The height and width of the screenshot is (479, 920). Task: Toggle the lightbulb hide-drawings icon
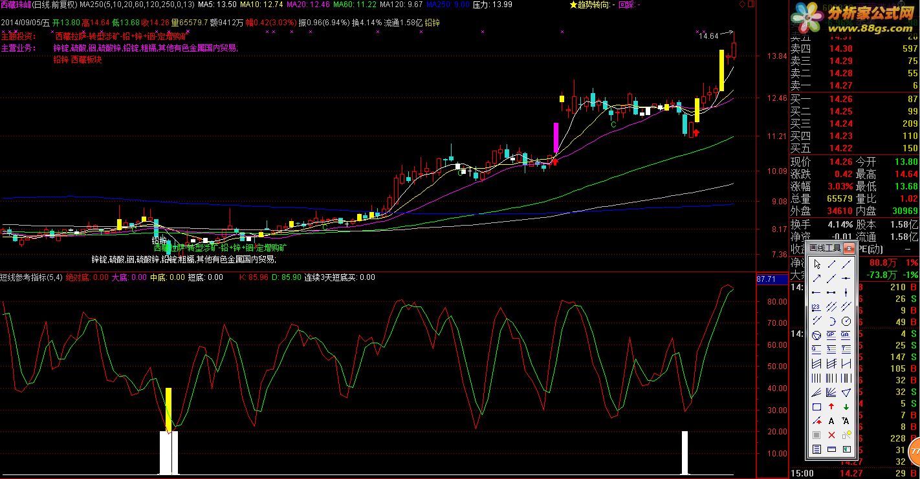846,435
